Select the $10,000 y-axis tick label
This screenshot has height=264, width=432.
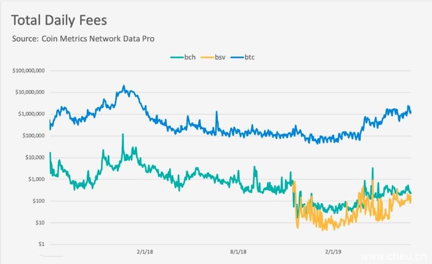[34, 157]
